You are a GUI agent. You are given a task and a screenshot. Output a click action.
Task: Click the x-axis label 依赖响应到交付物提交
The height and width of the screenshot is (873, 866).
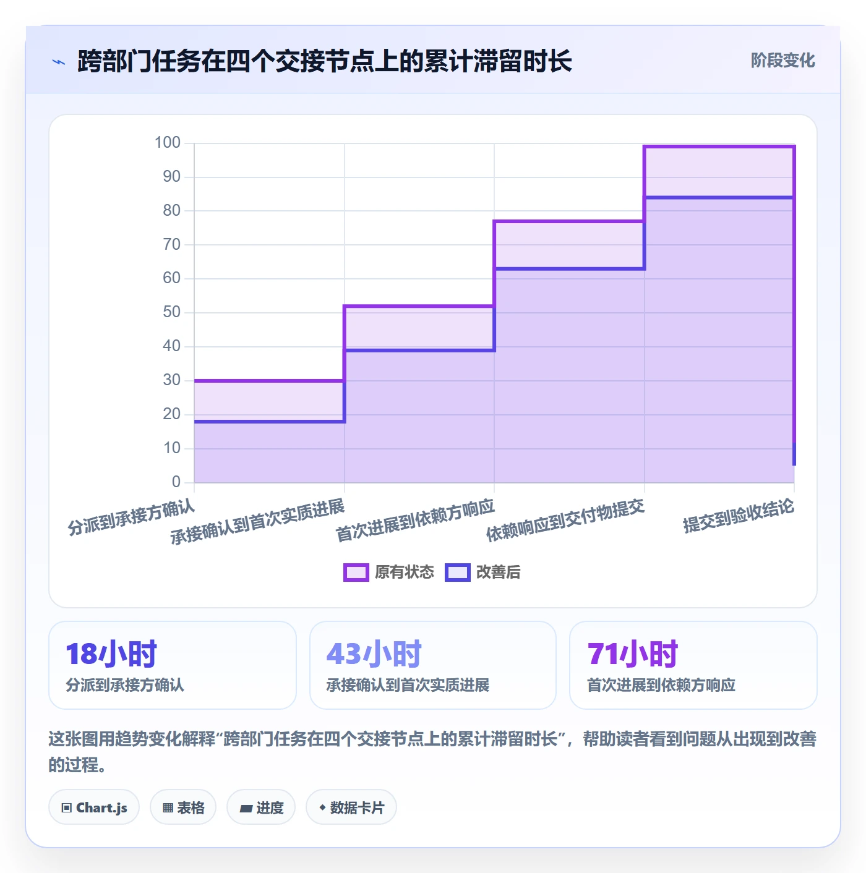pyautogui.click(x=566, y=520)
